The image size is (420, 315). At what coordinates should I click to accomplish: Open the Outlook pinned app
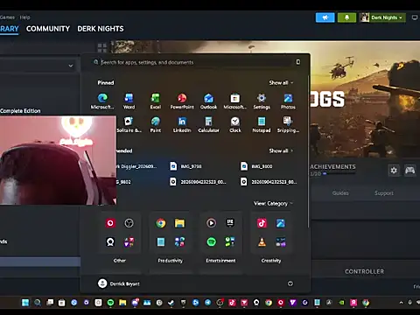coord(208,101)
